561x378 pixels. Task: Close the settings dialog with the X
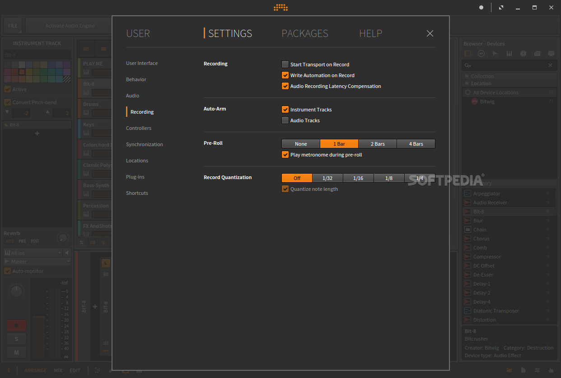[430, 33]
